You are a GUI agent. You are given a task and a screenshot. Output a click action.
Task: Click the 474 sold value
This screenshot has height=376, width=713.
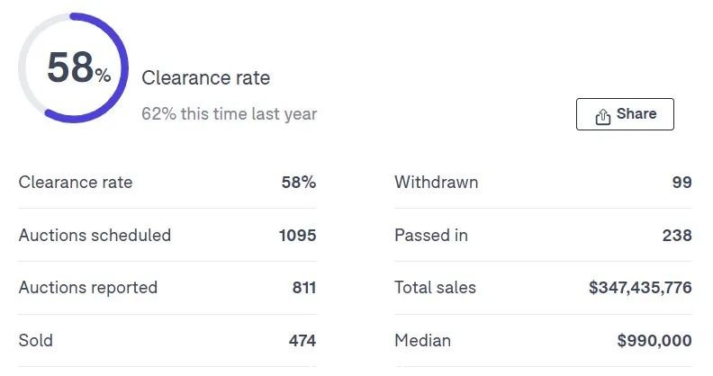click(x=302, y=340)
